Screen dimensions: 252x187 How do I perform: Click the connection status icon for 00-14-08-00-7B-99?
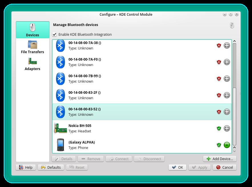[227, 79]
